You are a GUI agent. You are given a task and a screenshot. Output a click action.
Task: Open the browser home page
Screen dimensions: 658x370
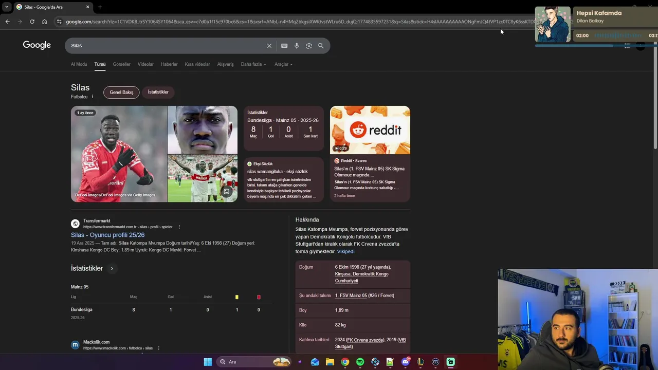(45, 22)
